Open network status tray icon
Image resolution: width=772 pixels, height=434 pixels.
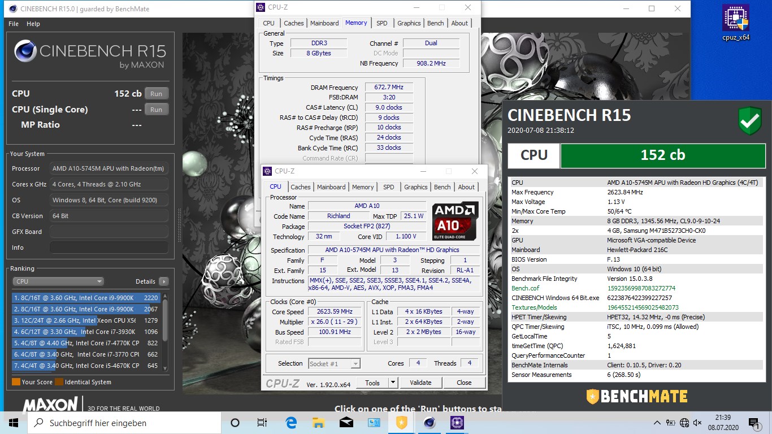coord(684,423)
